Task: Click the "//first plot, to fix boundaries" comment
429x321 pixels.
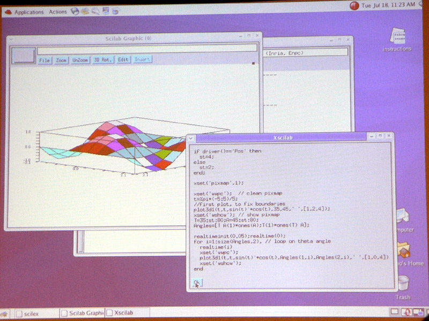Action: 239,204
